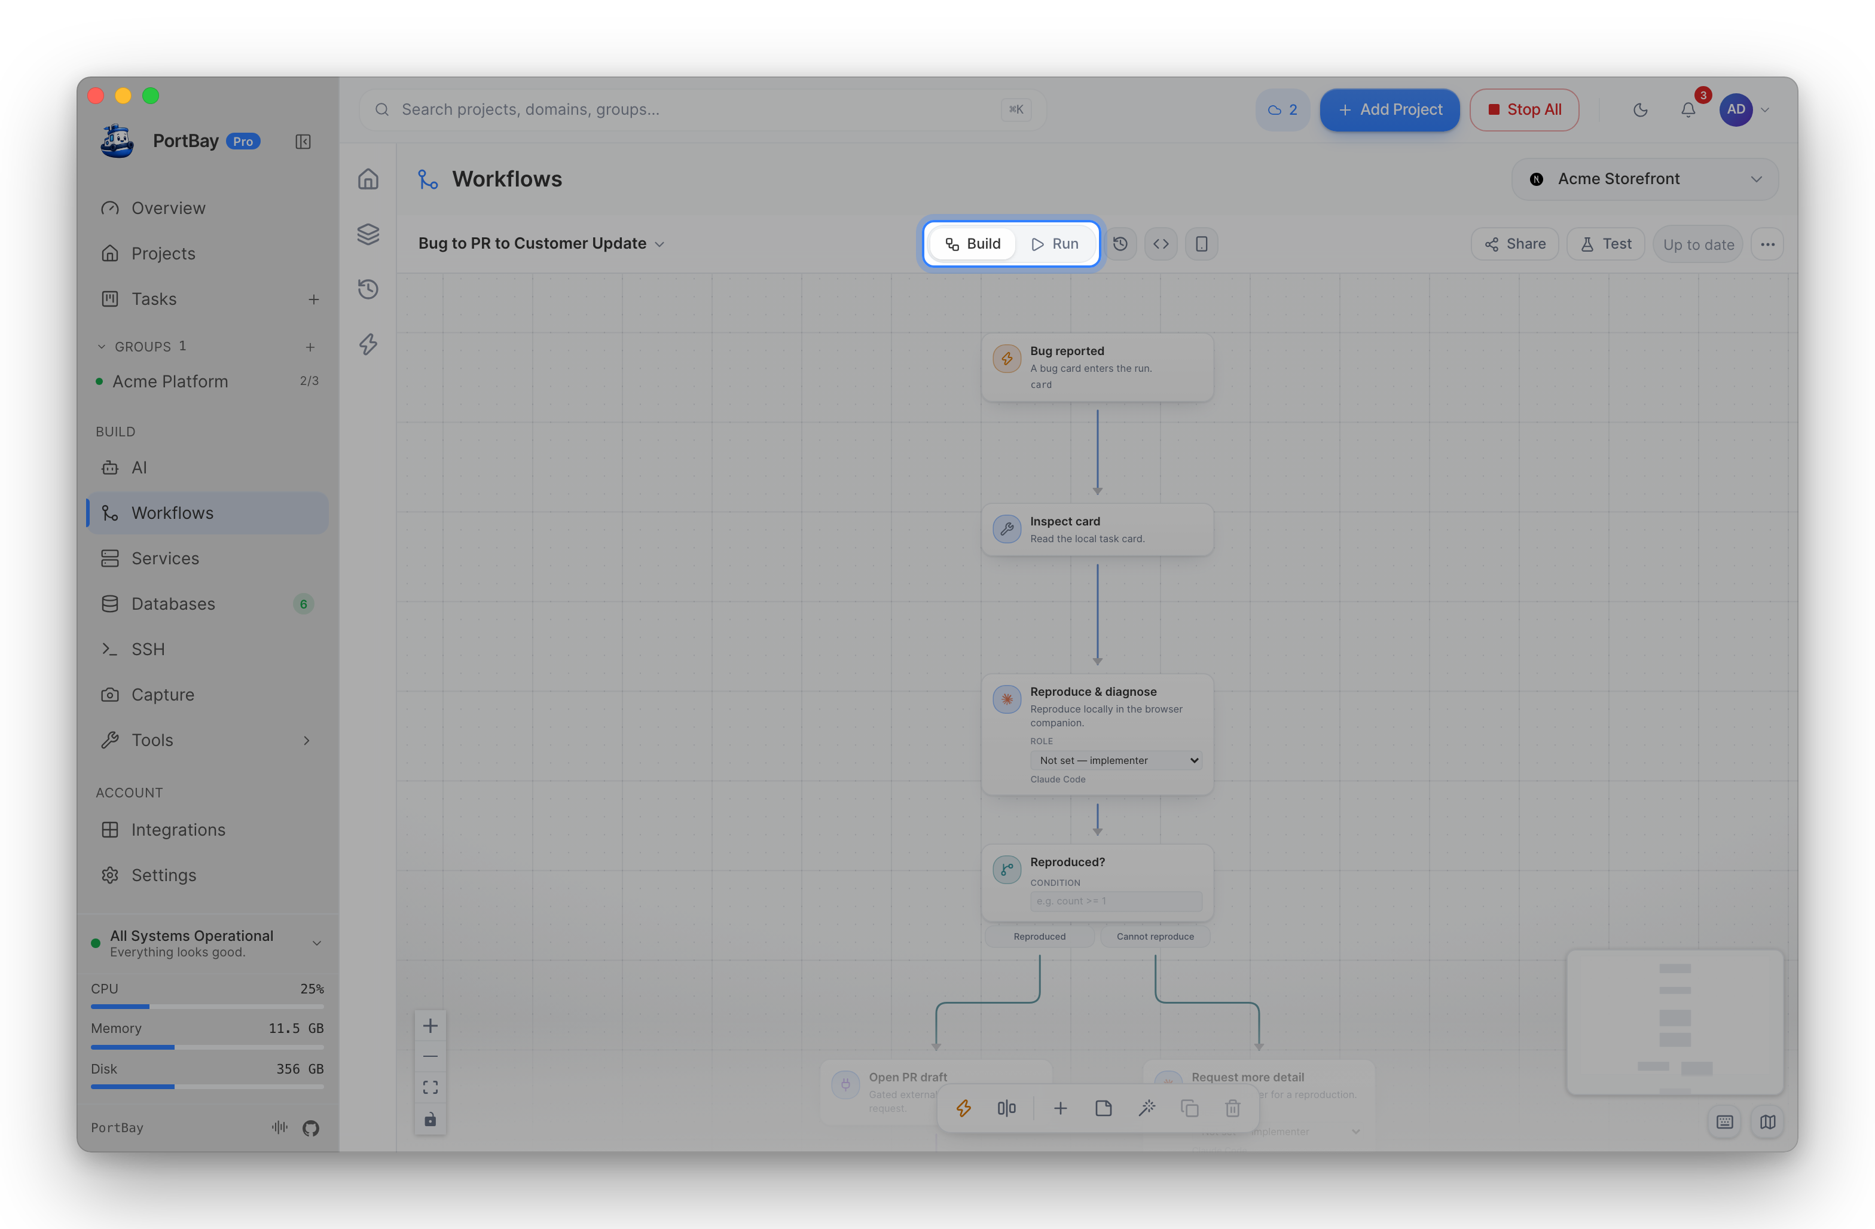The width and height of the screenshot is (1875, 1229).
Task: Show workflow code view icon
Action: [x=1161, y=244]
